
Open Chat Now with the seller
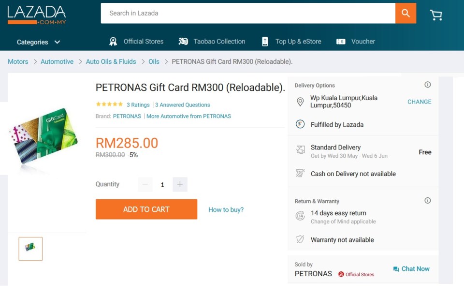(411, 269)
